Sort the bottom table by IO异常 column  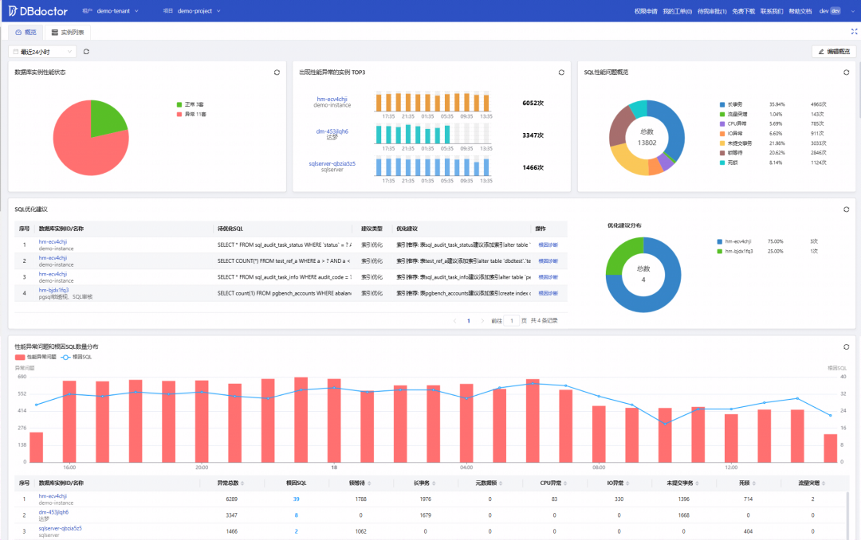point(627,483)
